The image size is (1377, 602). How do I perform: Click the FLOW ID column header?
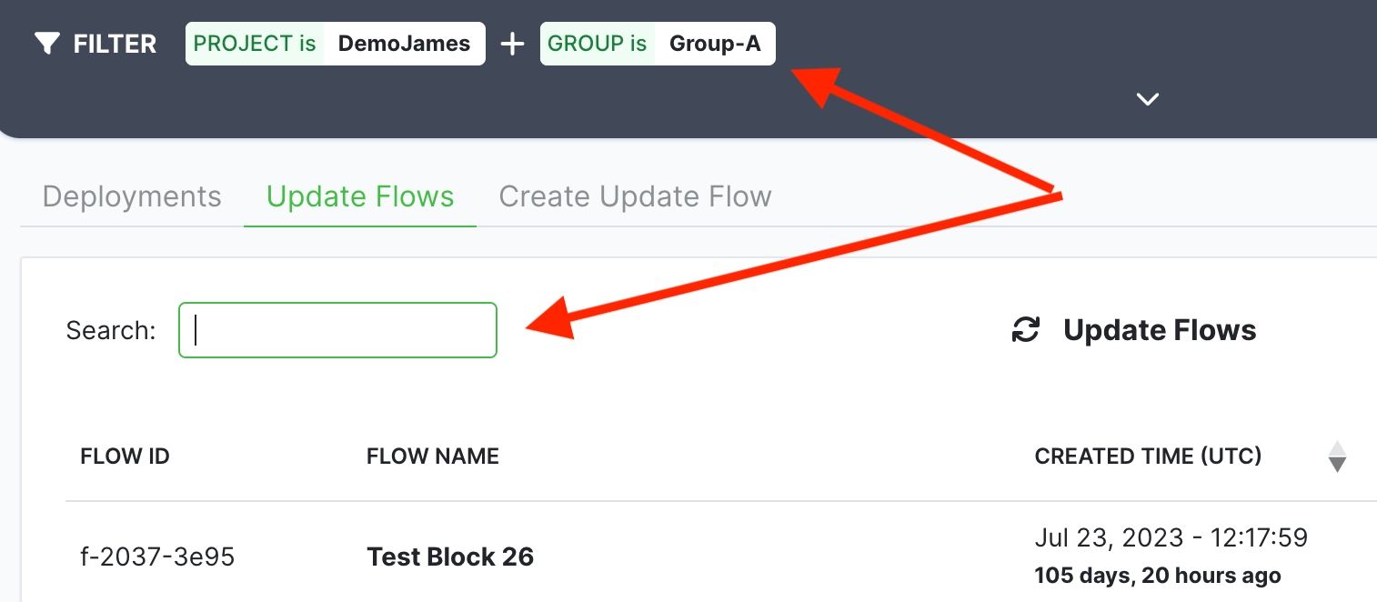[x=125, y=456]
